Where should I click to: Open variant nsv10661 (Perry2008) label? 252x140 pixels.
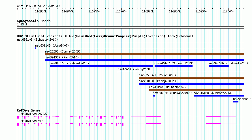134,69
